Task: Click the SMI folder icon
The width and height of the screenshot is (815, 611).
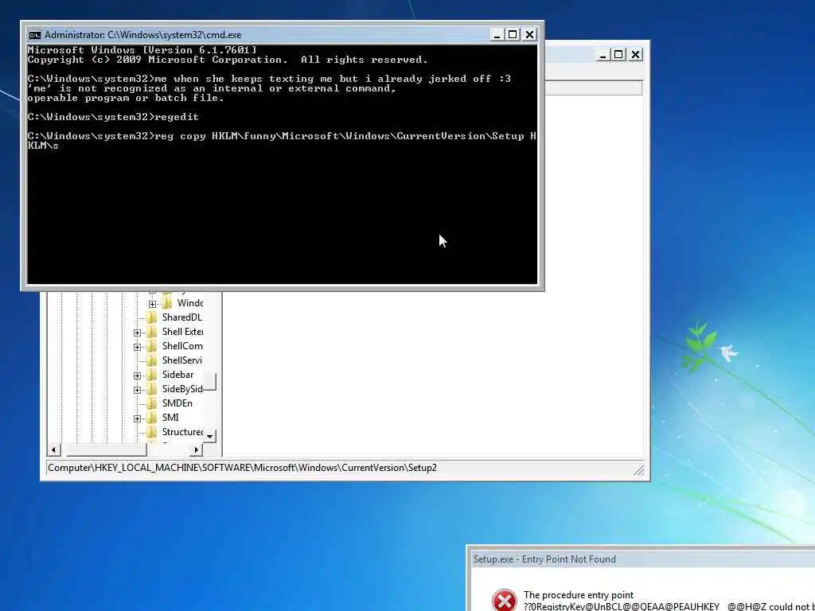Action: (x=152, y=417)
